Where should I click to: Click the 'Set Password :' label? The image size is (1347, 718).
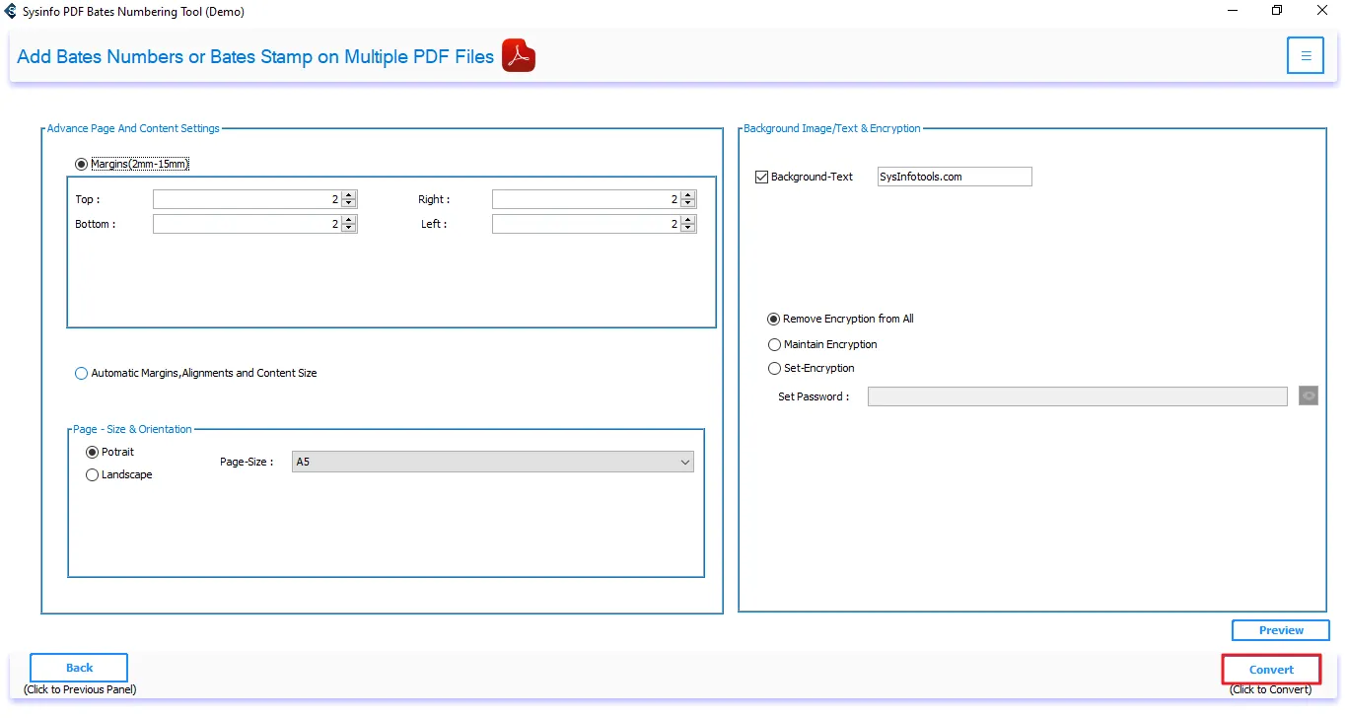point(814,396)
